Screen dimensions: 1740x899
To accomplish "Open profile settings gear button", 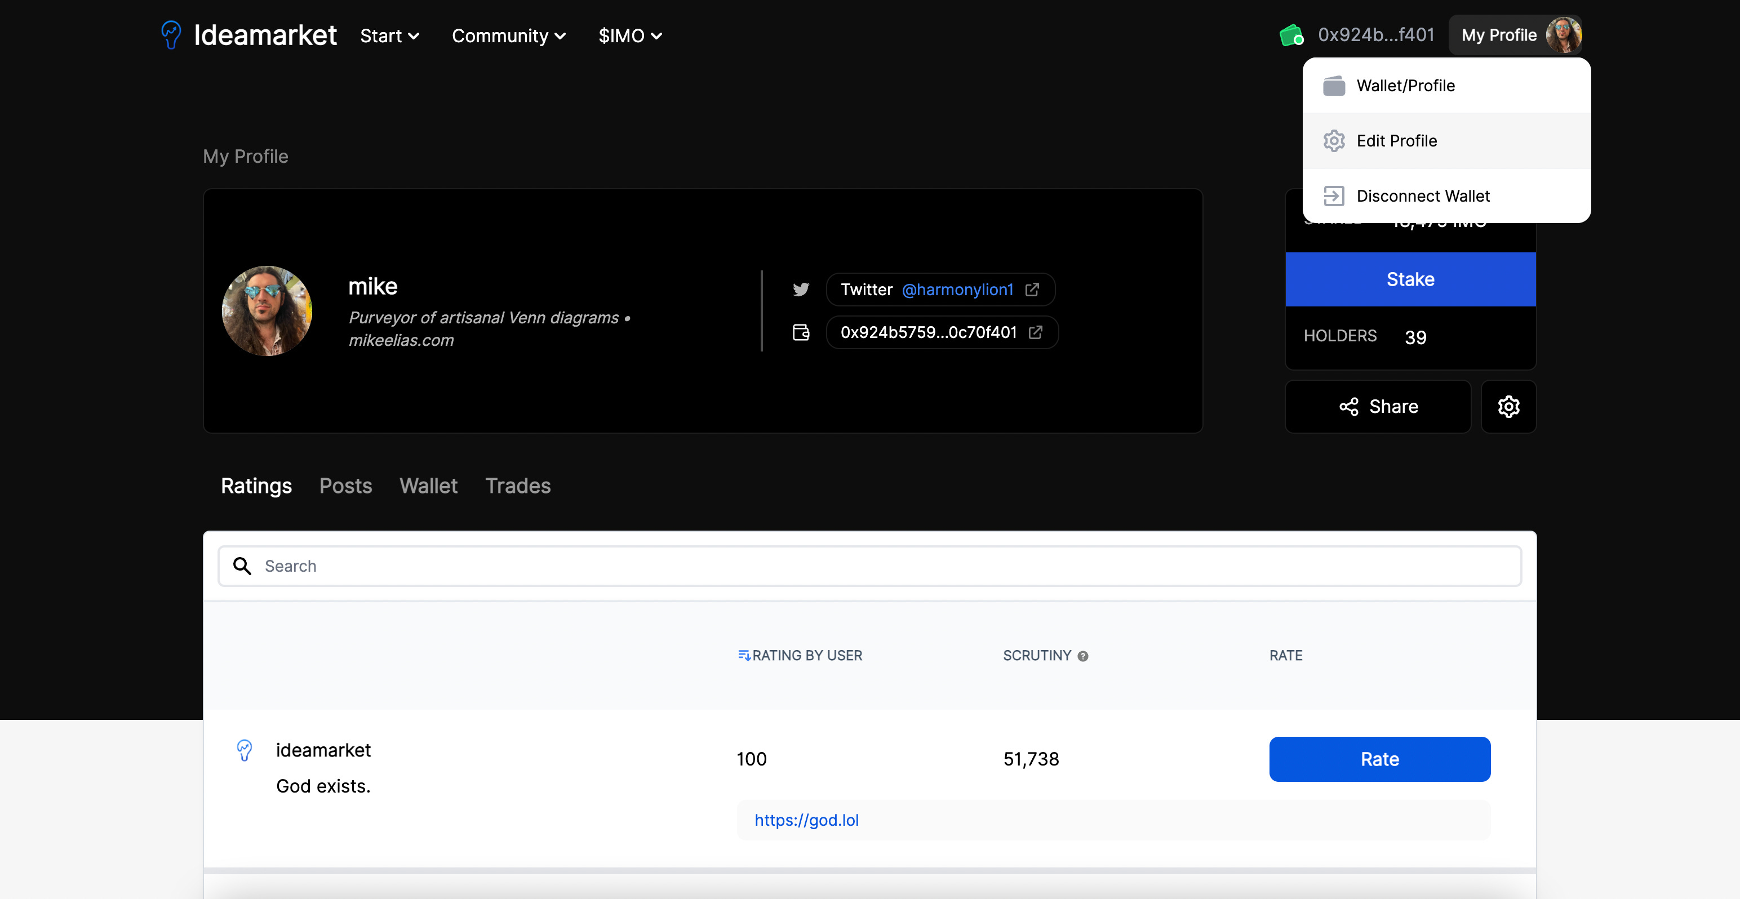I will (1508, 407).
